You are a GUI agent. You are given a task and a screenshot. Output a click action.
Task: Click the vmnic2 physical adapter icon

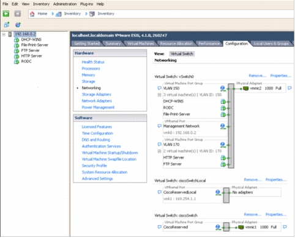[245, 88]
